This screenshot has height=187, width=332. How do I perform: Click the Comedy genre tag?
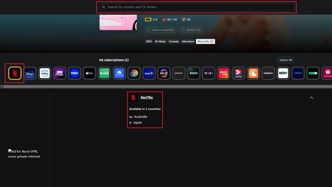[x=174, y=41]
